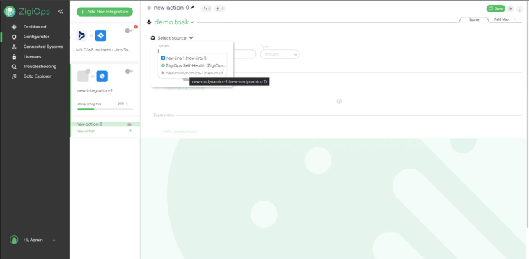Click the right-side vertical scrollbar

click(x=527, y=115)
